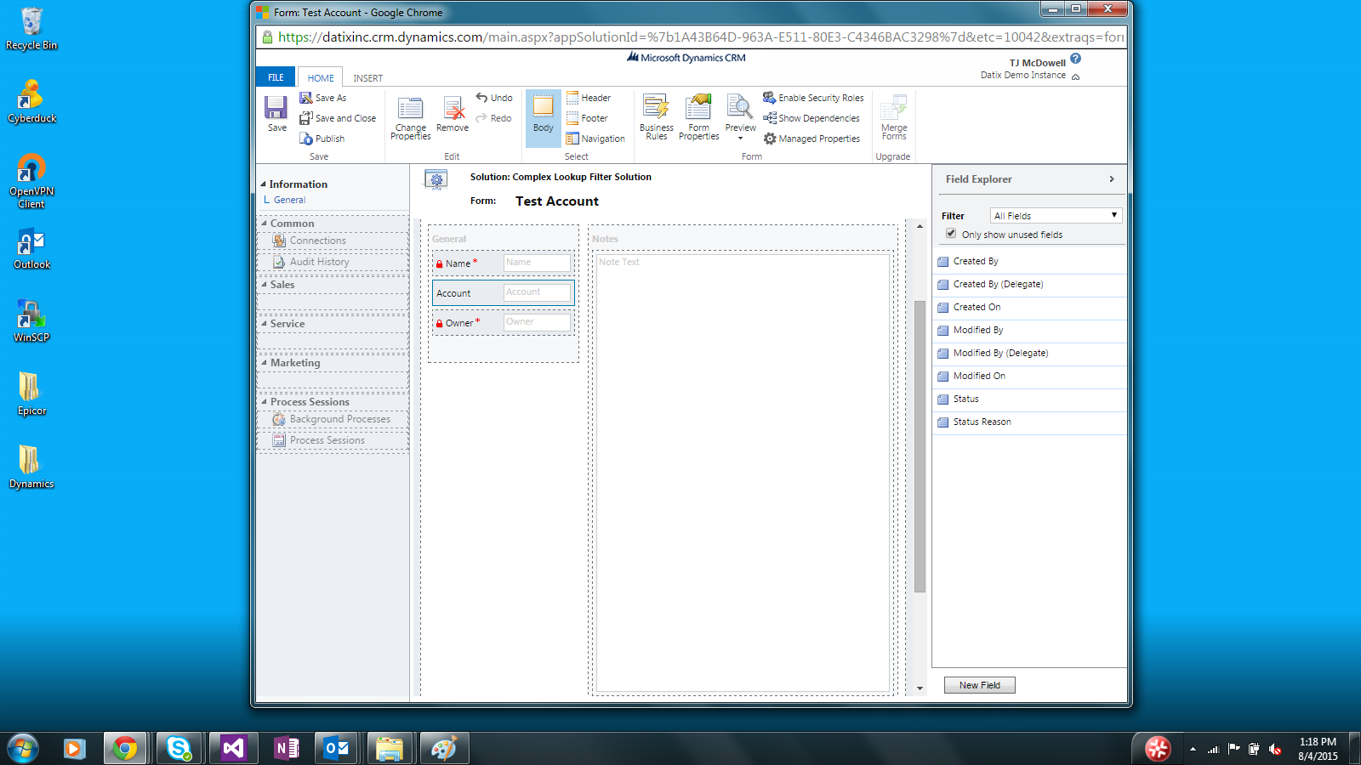
Task: Select the Created On field
Action: tap(1029, 308)
